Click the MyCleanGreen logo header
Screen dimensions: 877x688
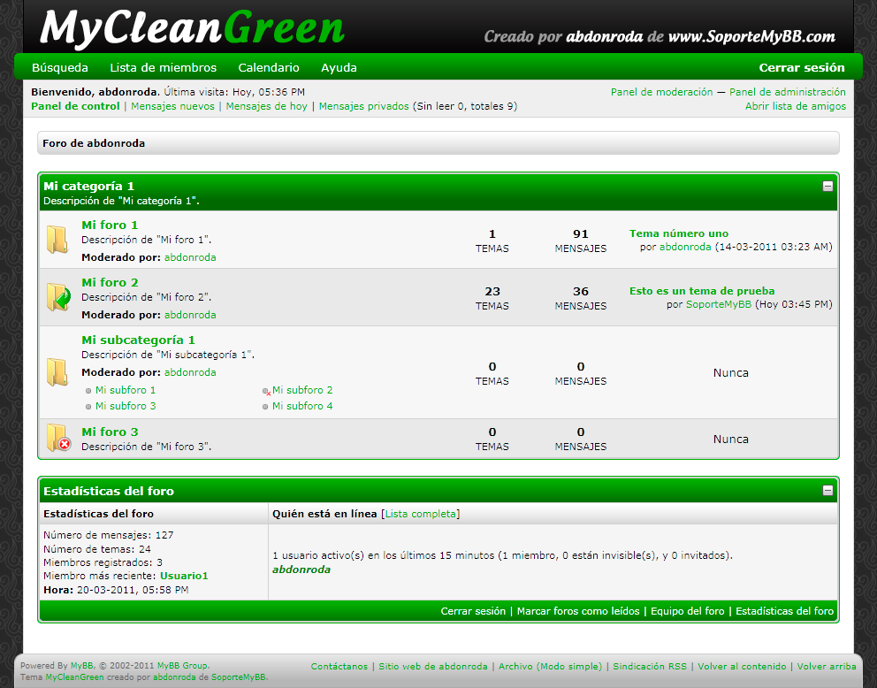192,28
